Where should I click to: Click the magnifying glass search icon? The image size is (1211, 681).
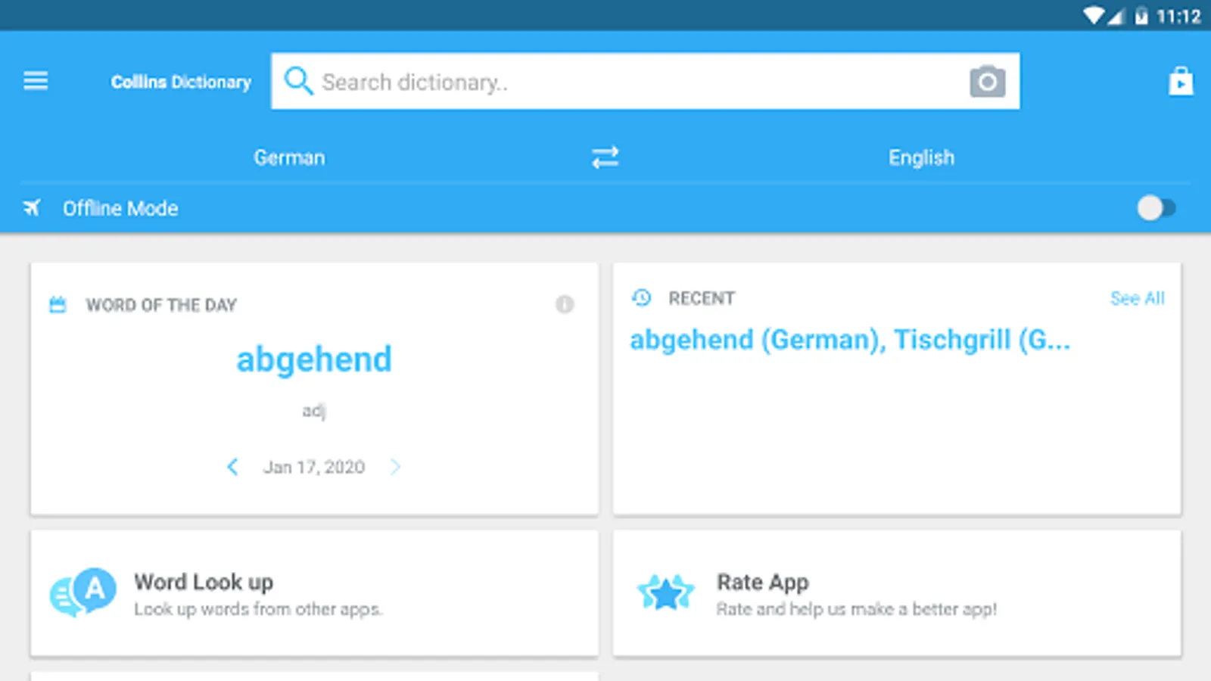coord(298,81)
